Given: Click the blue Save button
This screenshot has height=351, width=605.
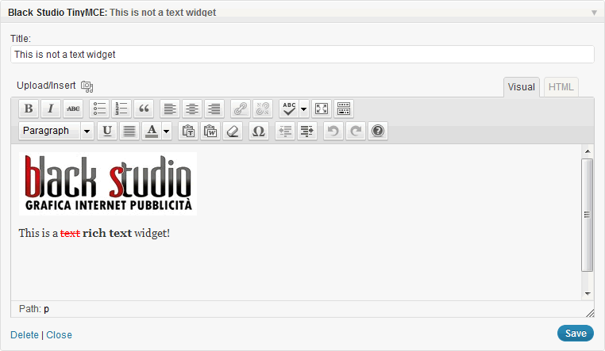Looking at the screenshot, I should click(x=576, y=334).
